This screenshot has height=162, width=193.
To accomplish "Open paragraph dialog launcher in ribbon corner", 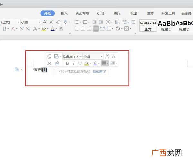I will [x=135, y=33].
